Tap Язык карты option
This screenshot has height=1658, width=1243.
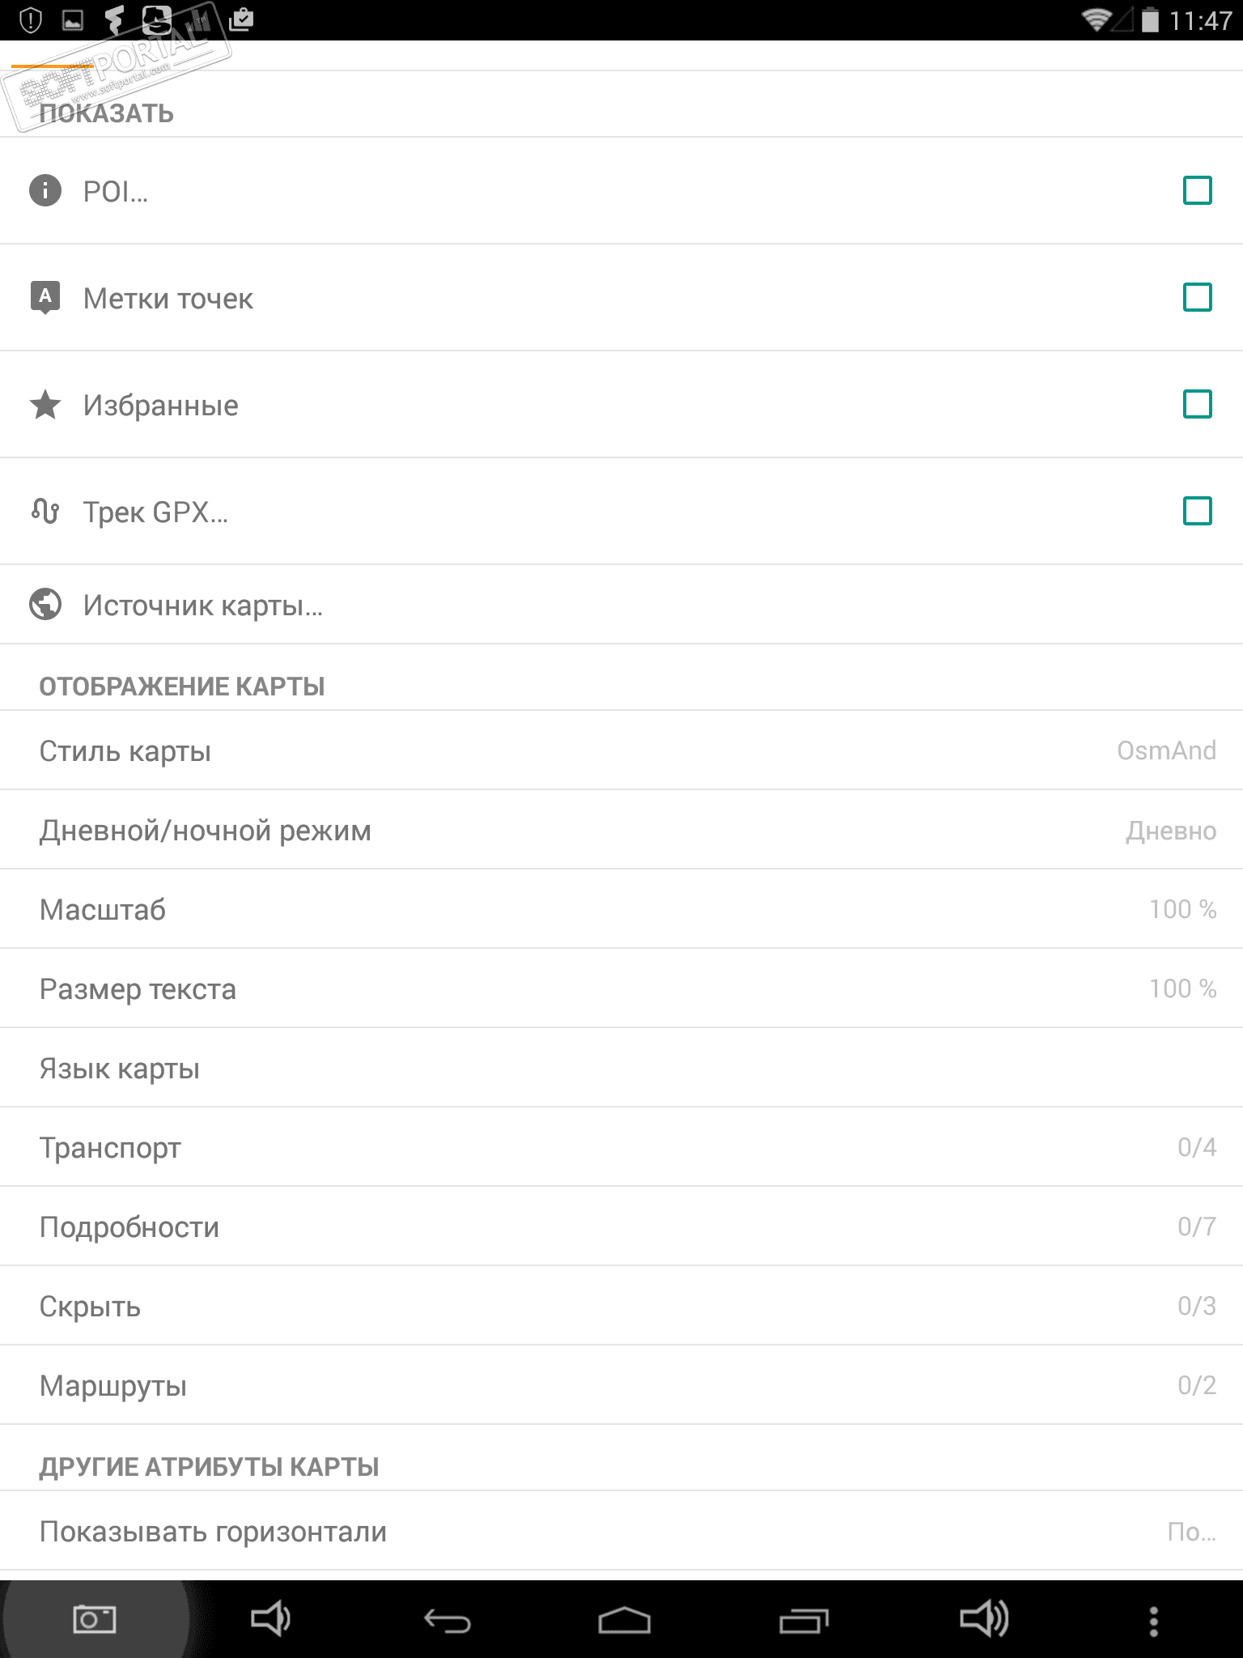[x=621, y=1068]
